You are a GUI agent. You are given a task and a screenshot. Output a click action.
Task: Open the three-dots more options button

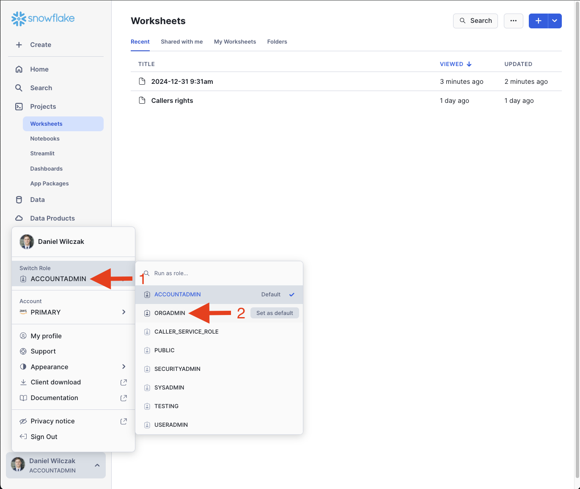click(x=513, y=21)
